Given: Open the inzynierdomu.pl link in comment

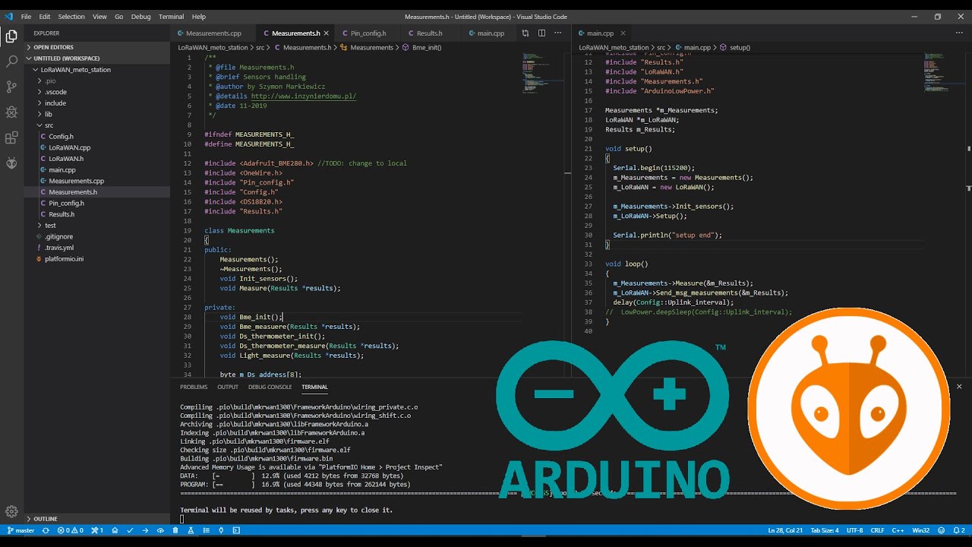Looking at the screenshot, I should 303,96.
